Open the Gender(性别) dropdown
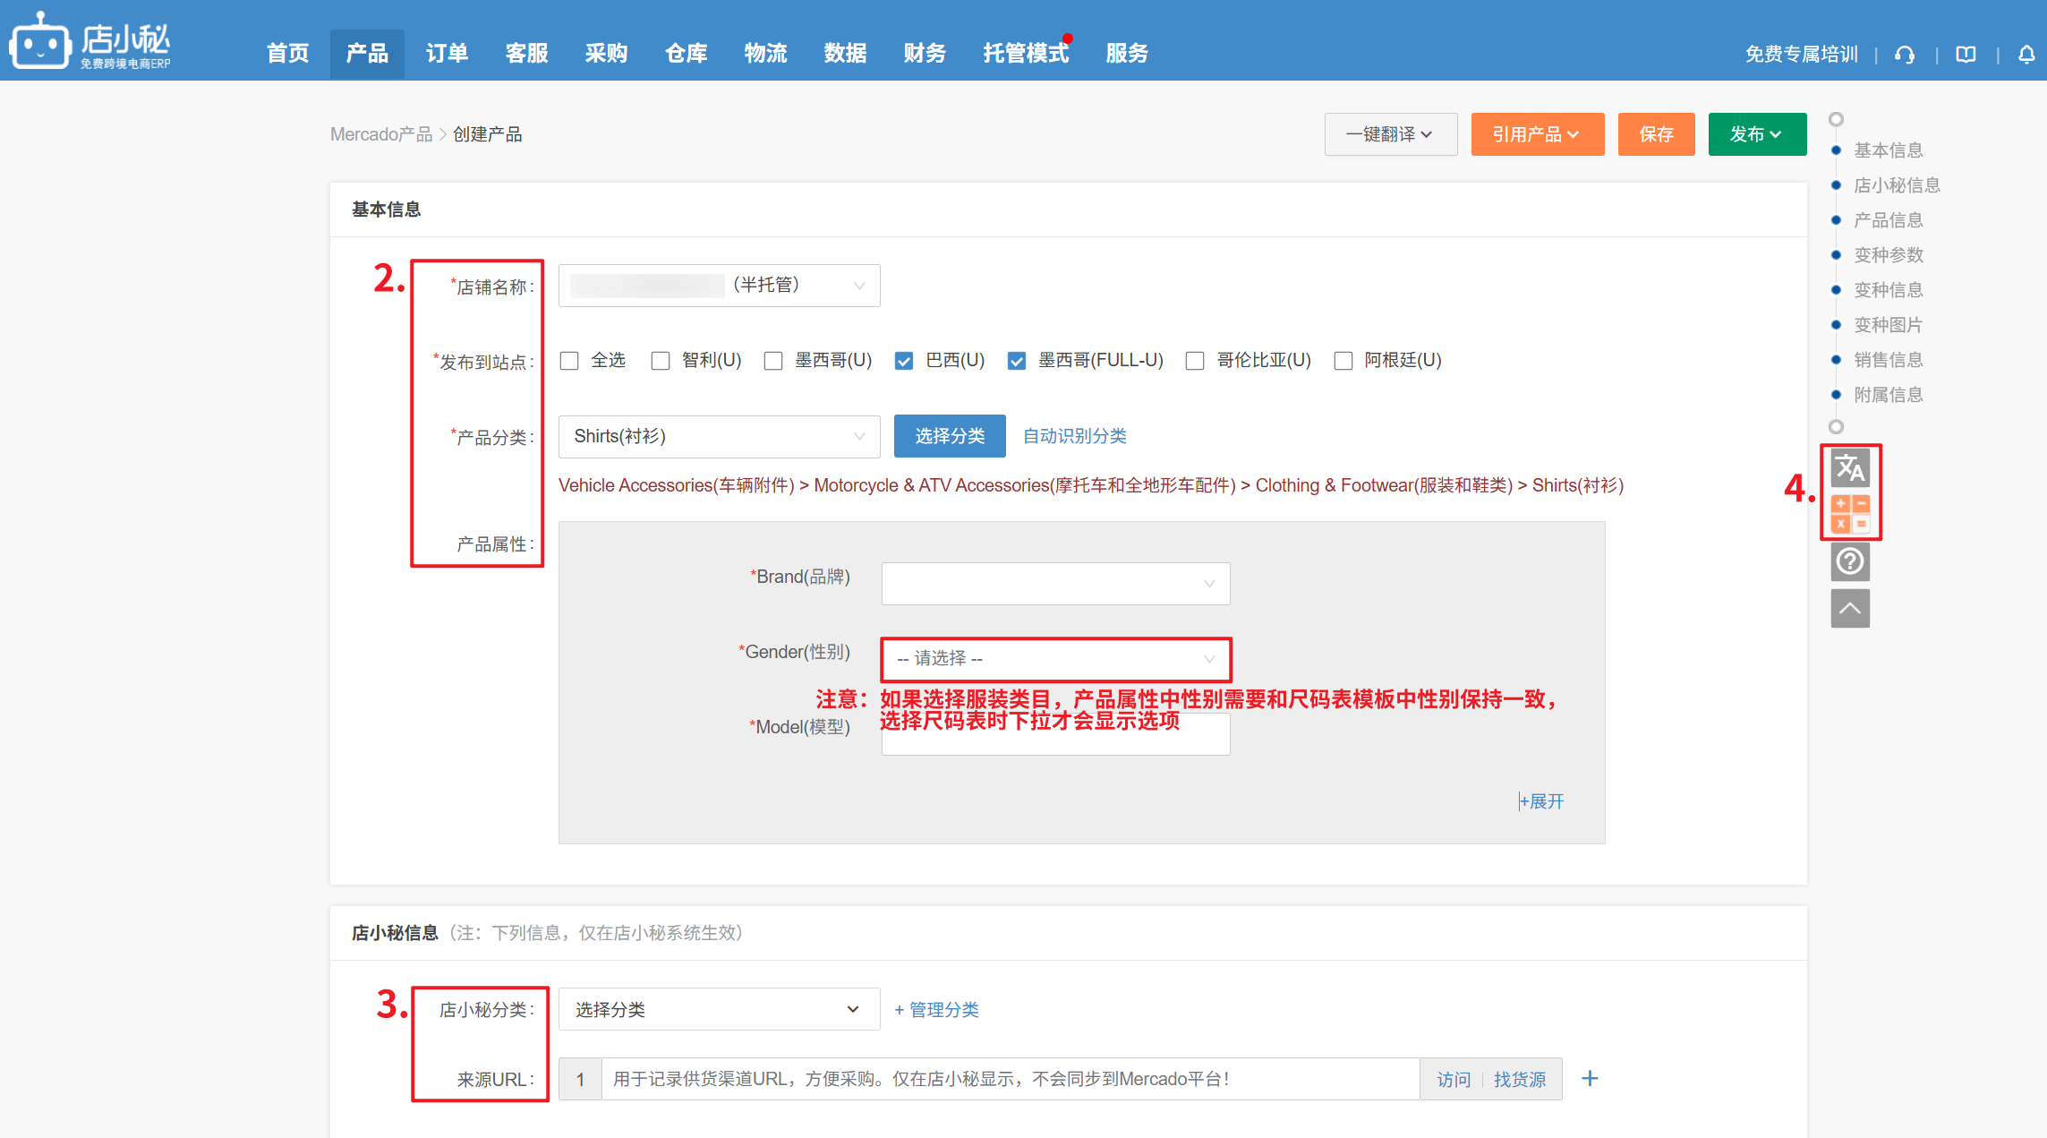Image resolution: width=2047 pixels, height=1138 pixels. click(1055, 659)
